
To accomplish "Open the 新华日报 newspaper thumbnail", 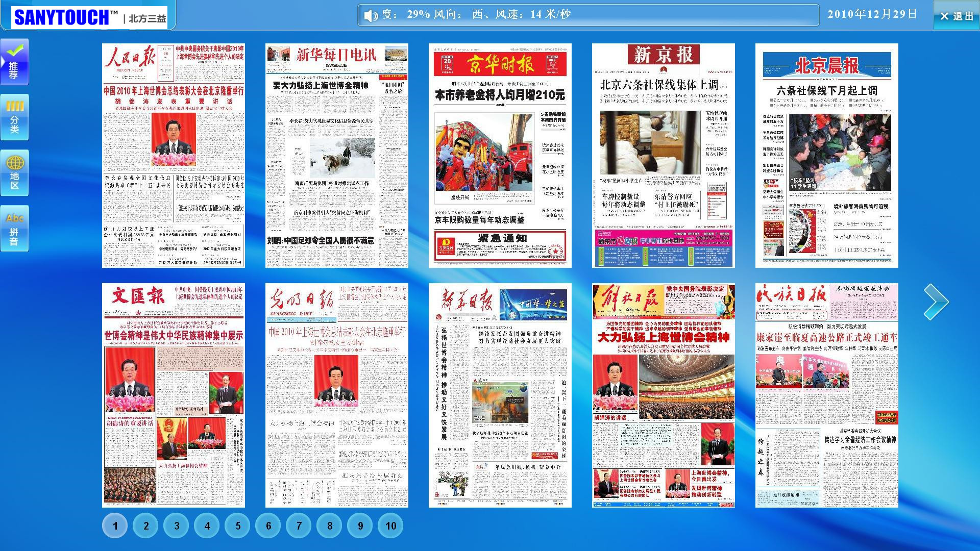I will point(500,395).
